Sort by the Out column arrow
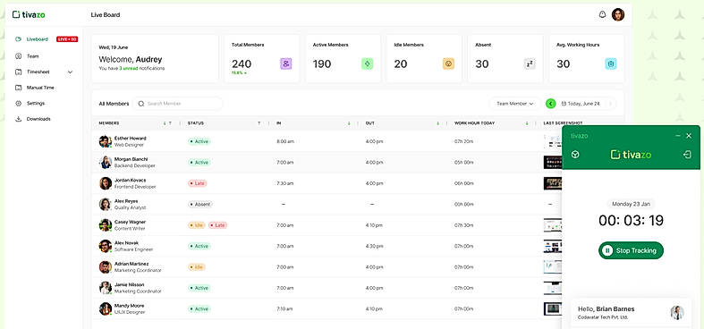The width and height of the screenshot is (704, 329). pyautogui.click(x=437, y=123)
